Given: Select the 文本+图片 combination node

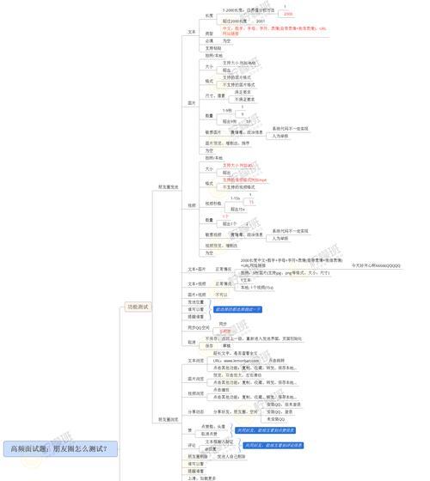Looking at the screenshot, I should tap(197, 269).
